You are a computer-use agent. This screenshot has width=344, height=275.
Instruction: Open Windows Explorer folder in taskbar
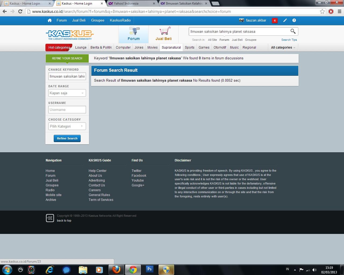(83, 270)
